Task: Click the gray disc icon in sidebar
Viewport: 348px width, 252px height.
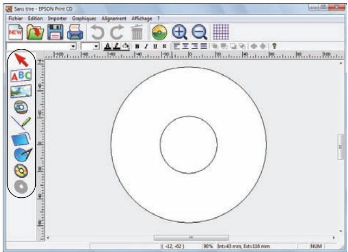Action: [x=21, y=186]
